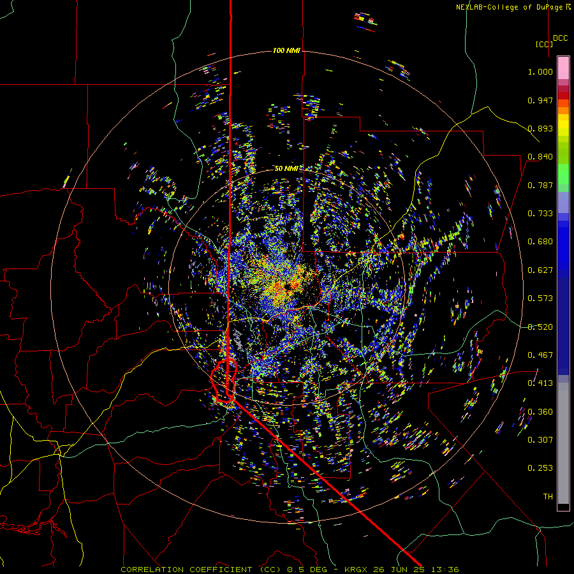Click the 0.573 scale value
This screenshot has height=574, width=574.
pyautogui.click(x=540, y=298)
